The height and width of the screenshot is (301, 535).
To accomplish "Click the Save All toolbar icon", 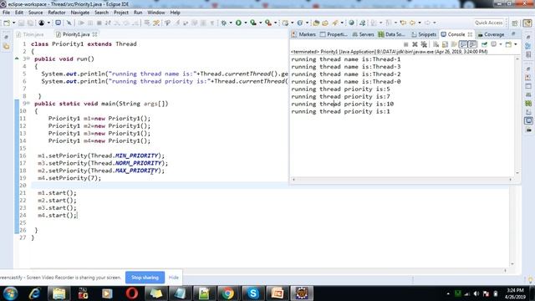I will [x=30, y=23].
